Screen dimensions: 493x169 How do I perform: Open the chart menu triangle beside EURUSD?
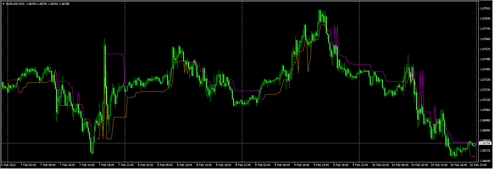tap(3, 4)
